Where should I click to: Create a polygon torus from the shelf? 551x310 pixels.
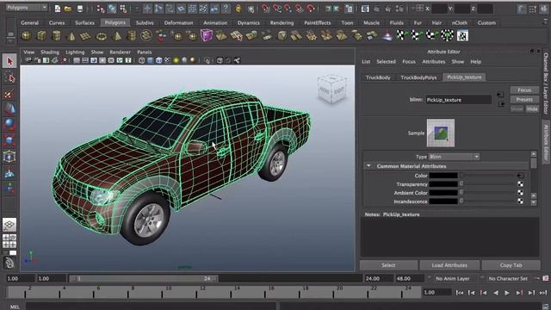point(102,36)
